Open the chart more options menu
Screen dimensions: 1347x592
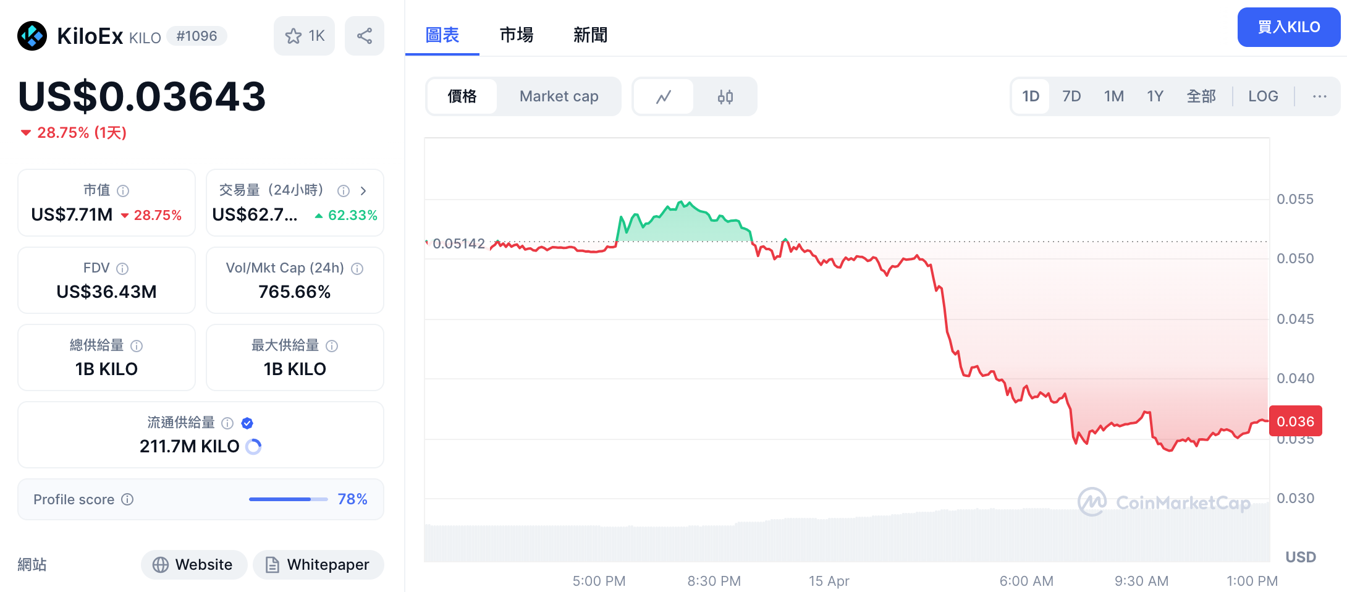pos(1319,96)
